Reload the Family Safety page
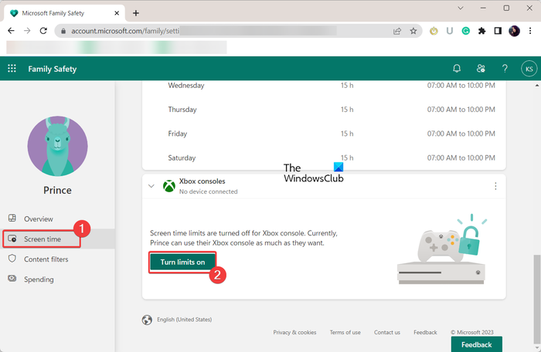Viewport: 541px width, 352px height. [43, 31]
